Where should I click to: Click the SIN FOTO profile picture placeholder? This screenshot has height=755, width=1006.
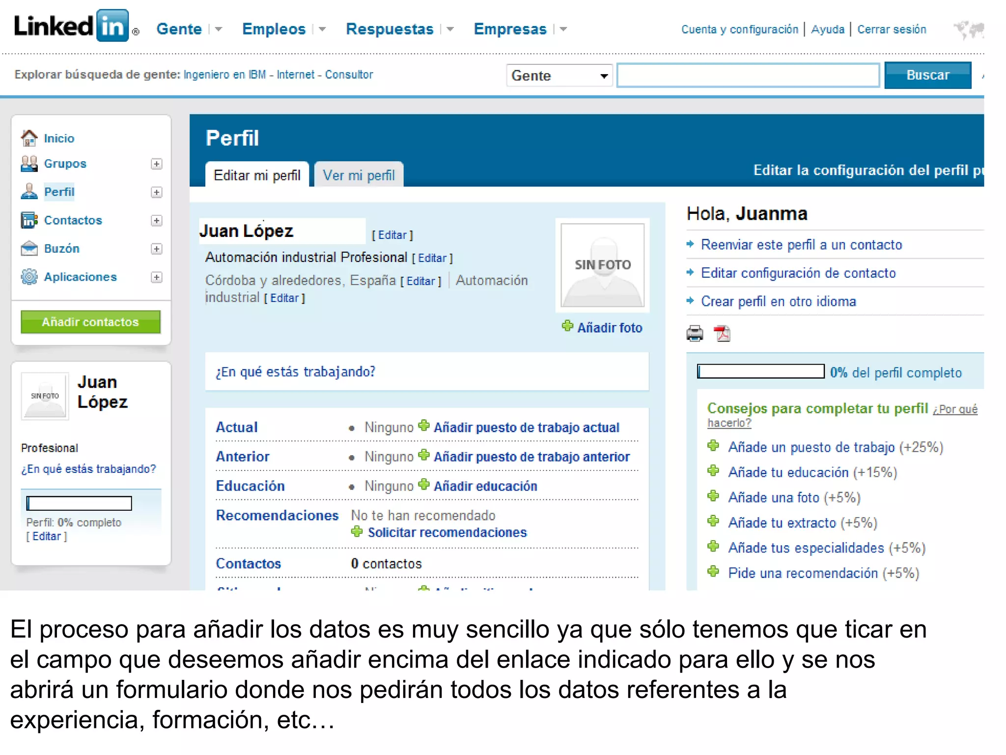click(x=603, y=265)
